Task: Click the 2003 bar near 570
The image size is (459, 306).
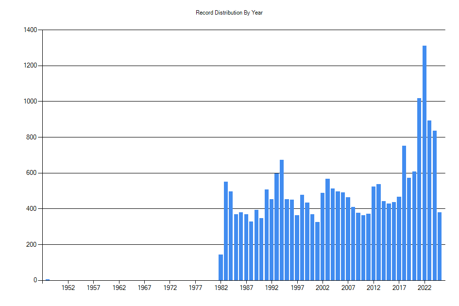Action: (x=327, y=230)
